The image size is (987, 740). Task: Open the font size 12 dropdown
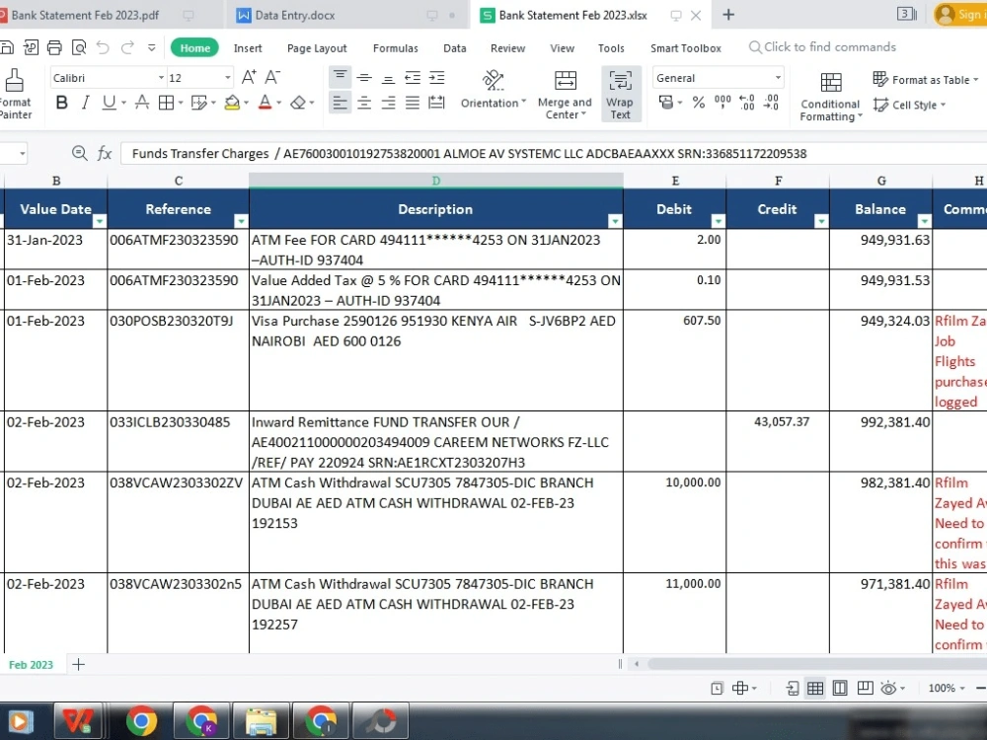click(227, 77)
